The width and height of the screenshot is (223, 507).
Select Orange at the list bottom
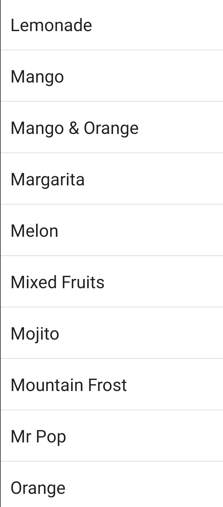[38, 488]
